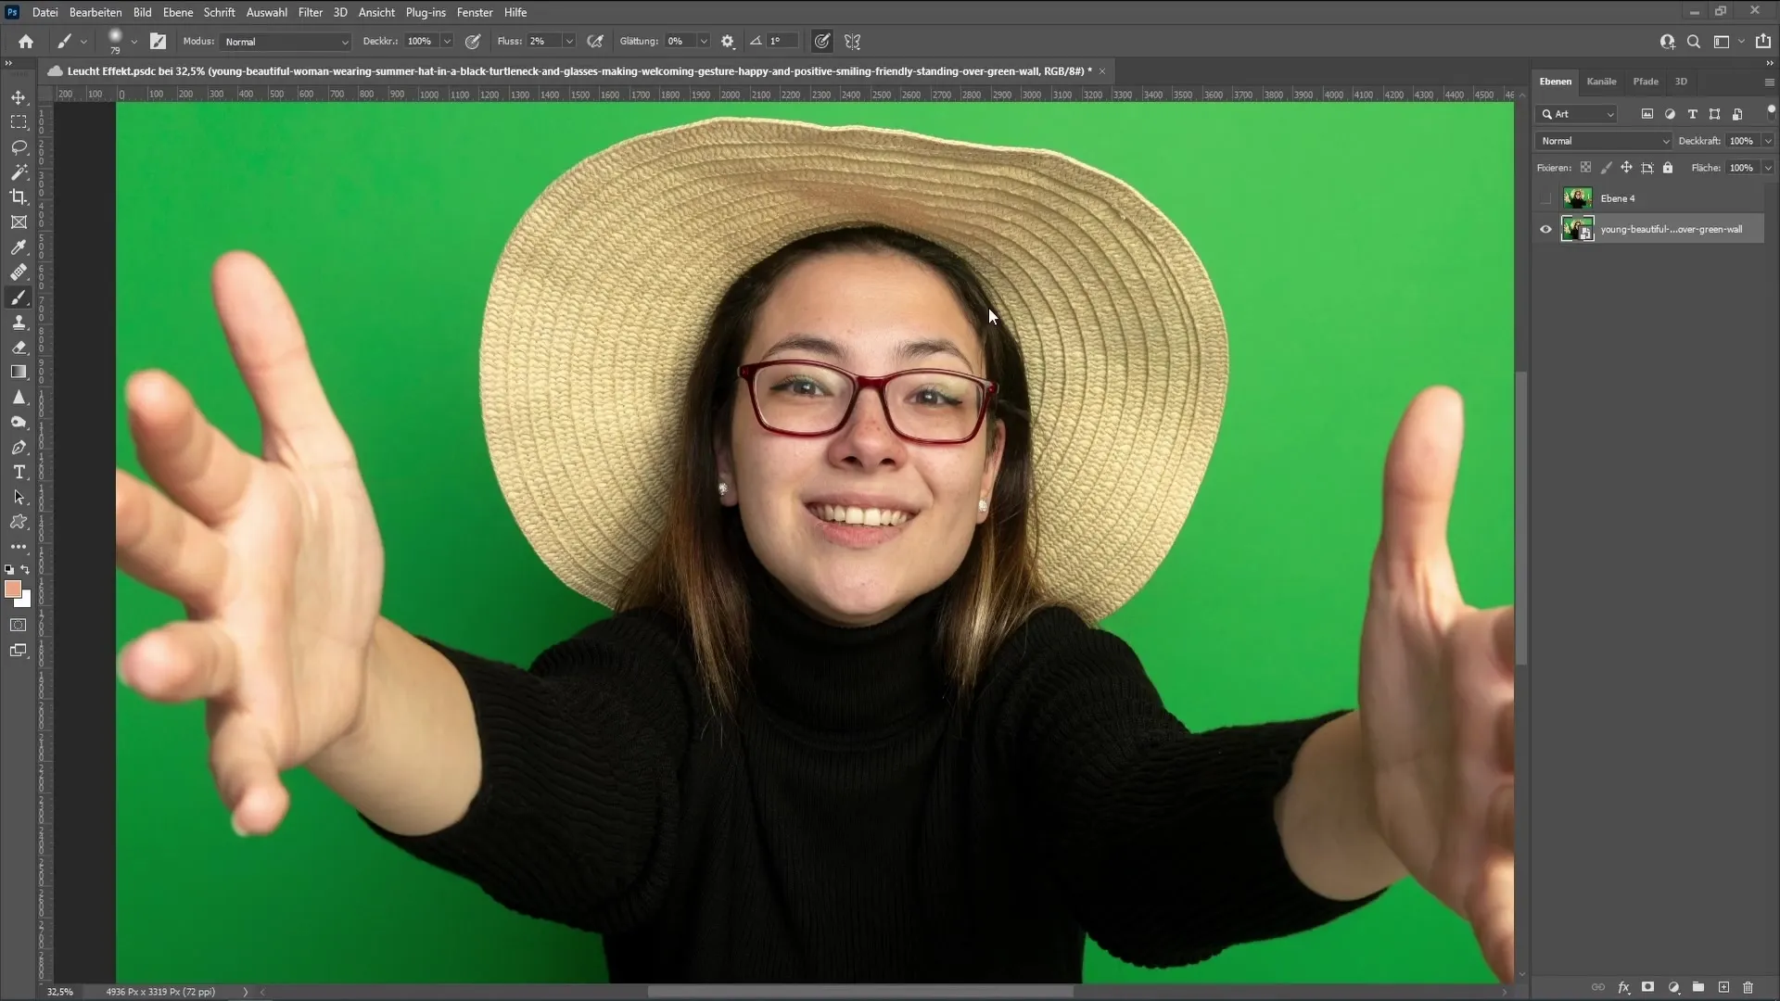Select the Lasso tool
This screenshot has height=1001, width=1780.
coord(17,146)
